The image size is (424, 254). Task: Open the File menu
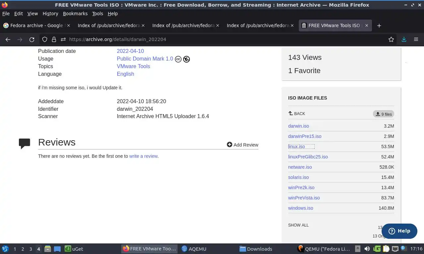(6, 14)
